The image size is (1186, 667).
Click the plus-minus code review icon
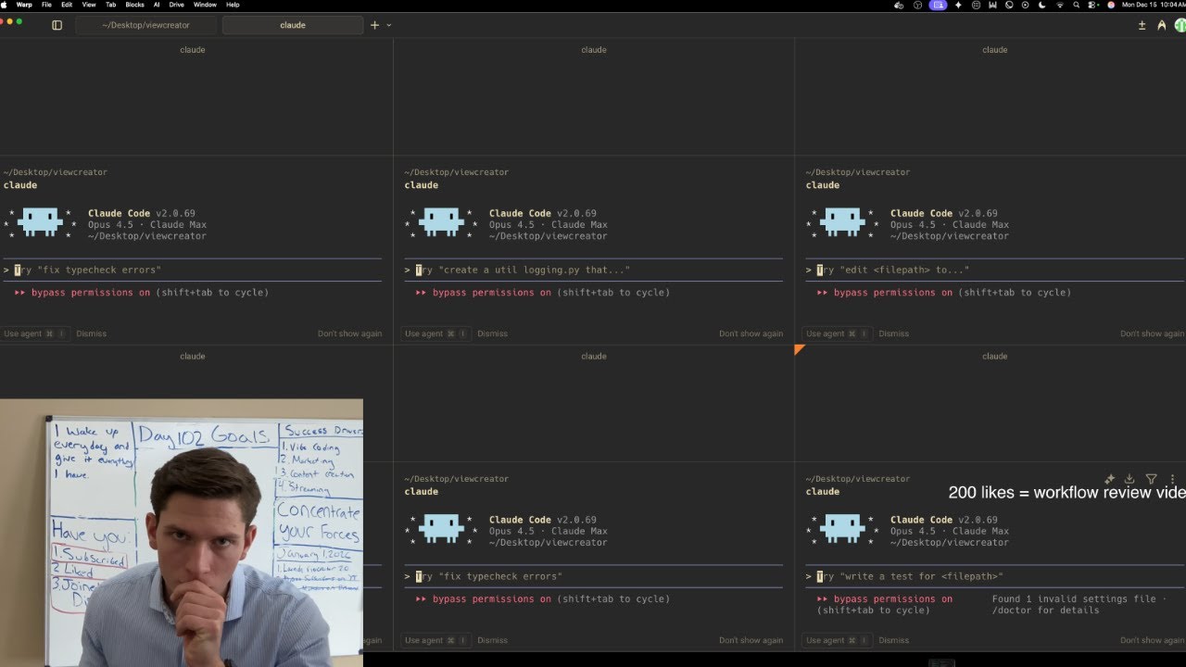tap(1142, 25)
